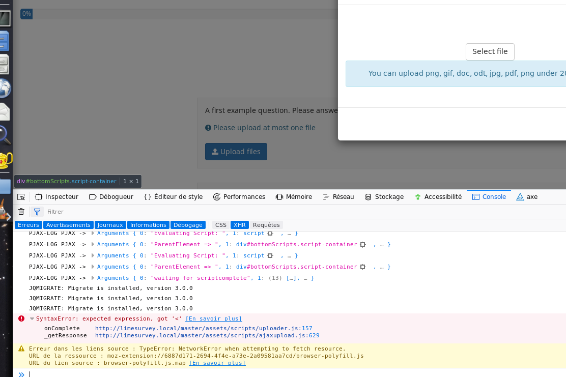Open the Performances panel
Viewport: 566px width, 377px height.
pos(239,197)
